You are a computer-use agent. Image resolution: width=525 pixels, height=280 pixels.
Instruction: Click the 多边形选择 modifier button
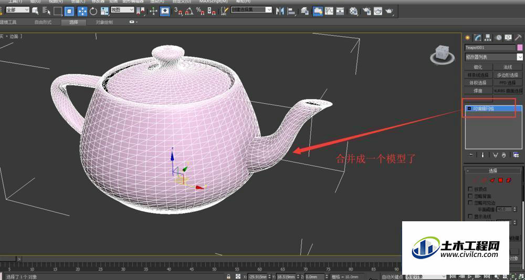tap(508, 75)
